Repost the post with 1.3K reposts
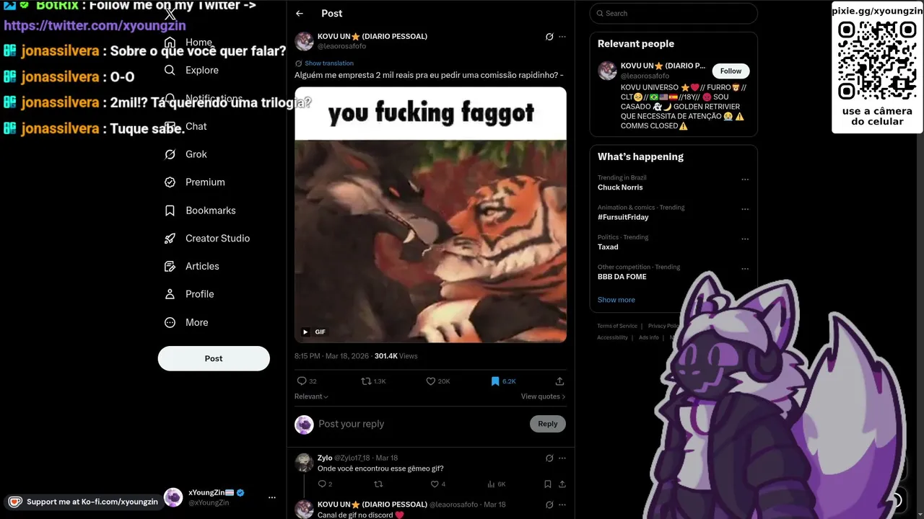The width and height of the screenshot is (924, 519). click(373, 381)
